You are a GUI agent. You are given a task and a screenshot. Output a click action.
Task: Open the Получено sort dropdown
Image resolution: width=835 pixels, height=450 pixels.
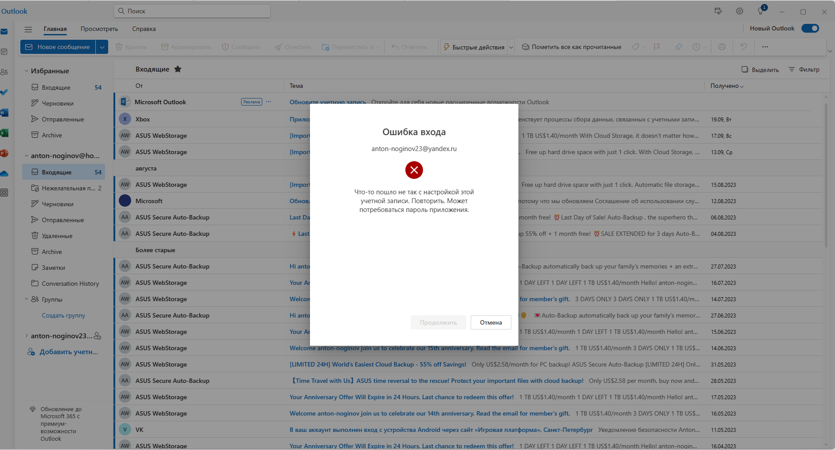click(727, 86)
